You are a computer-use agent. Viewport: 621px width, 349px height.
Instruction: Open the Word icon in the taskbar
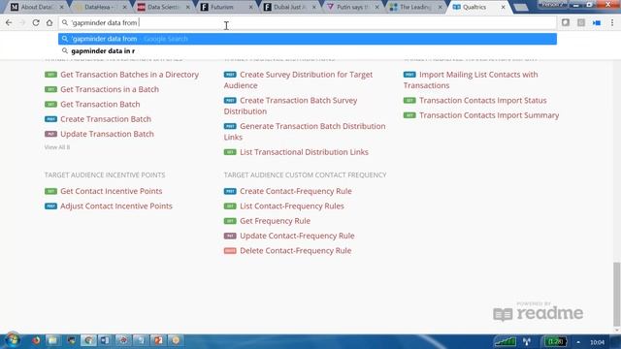coord(105,340)
